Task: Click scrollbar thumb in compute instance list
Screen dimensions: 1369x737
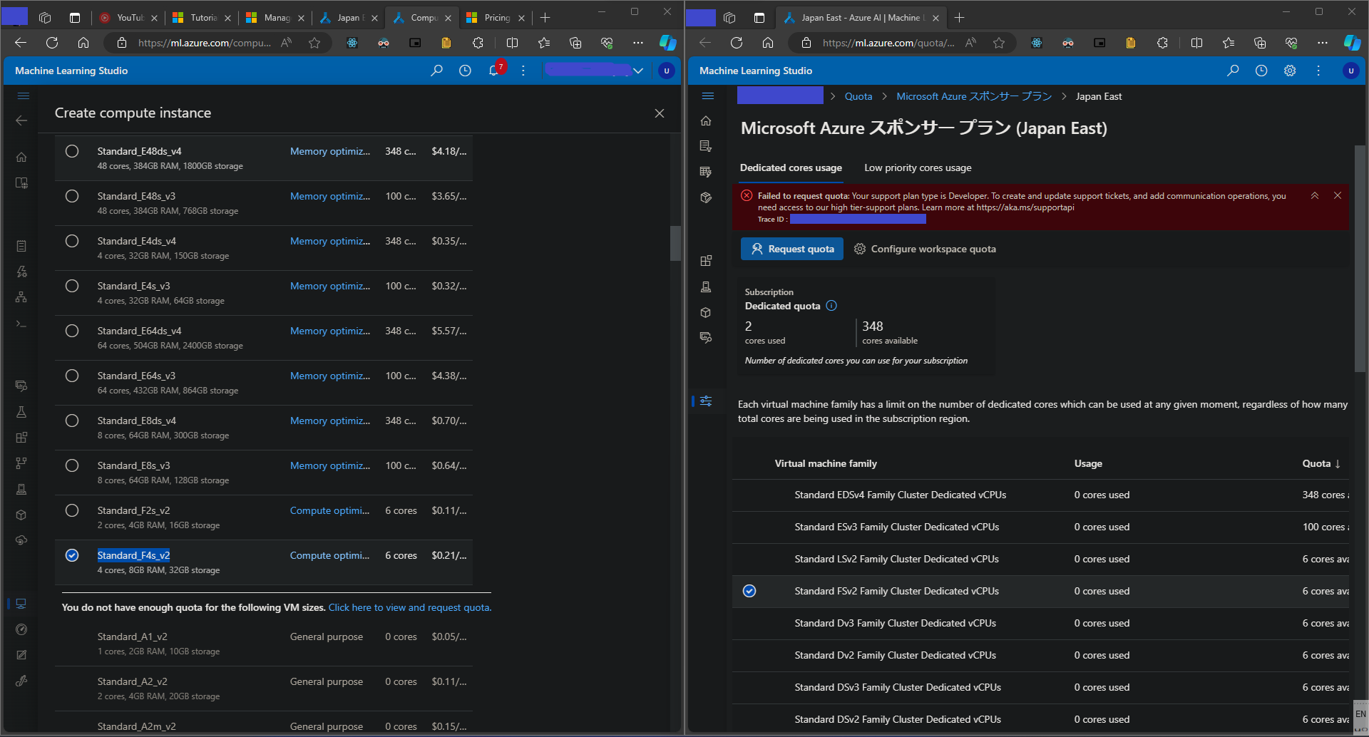Action: 675,243
